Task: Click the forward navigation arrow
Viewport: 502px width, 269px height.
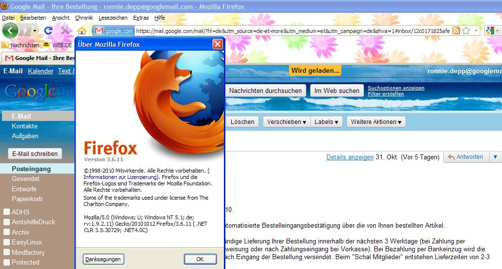Action: pos(25,31)
